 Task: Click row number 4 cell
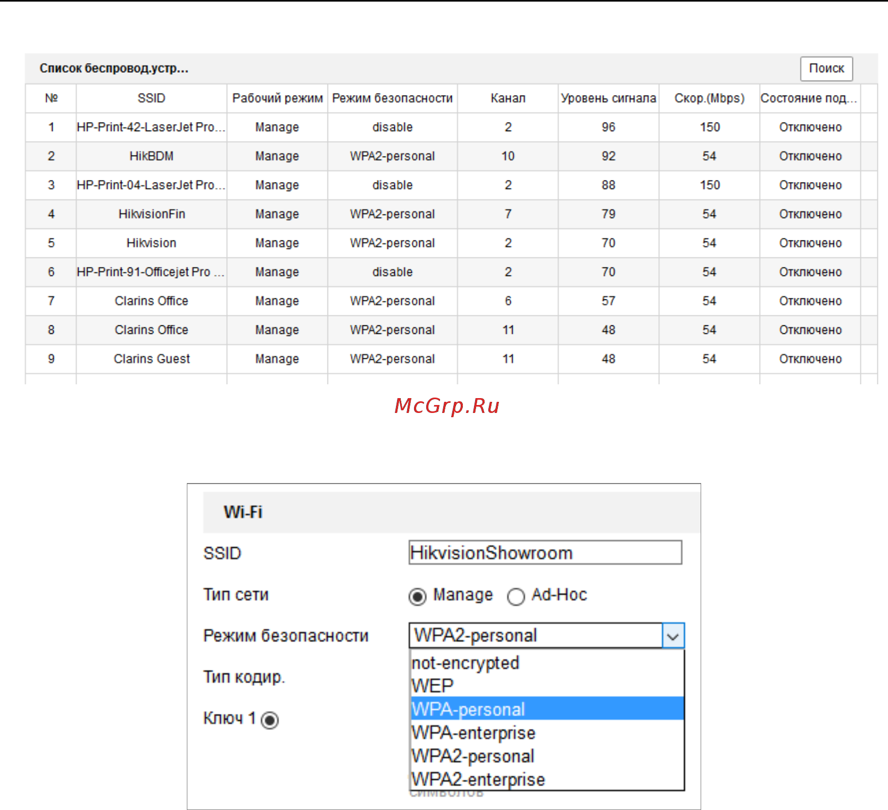(x=51, y=214)
